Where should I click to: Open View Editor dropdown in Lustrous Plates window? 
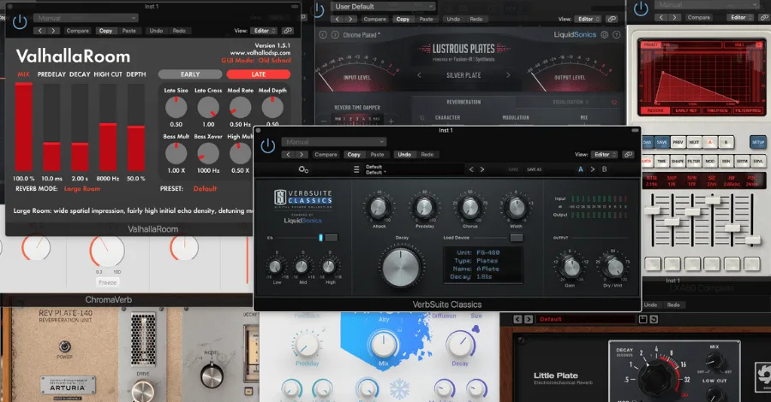[x=588, y=19]
